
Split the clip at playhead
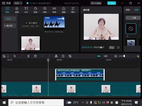pyautogui.click(x=28, y=56)
